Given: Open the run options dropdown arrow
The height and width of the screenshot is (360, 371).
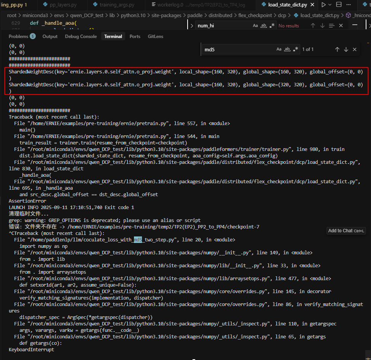Looking at the screenshot, I should (x=330, y=5).
